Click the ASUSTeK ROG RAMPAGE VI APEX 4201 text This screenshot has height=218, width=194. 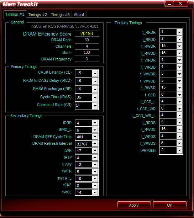pyautogui.click(x=65, y=26)
